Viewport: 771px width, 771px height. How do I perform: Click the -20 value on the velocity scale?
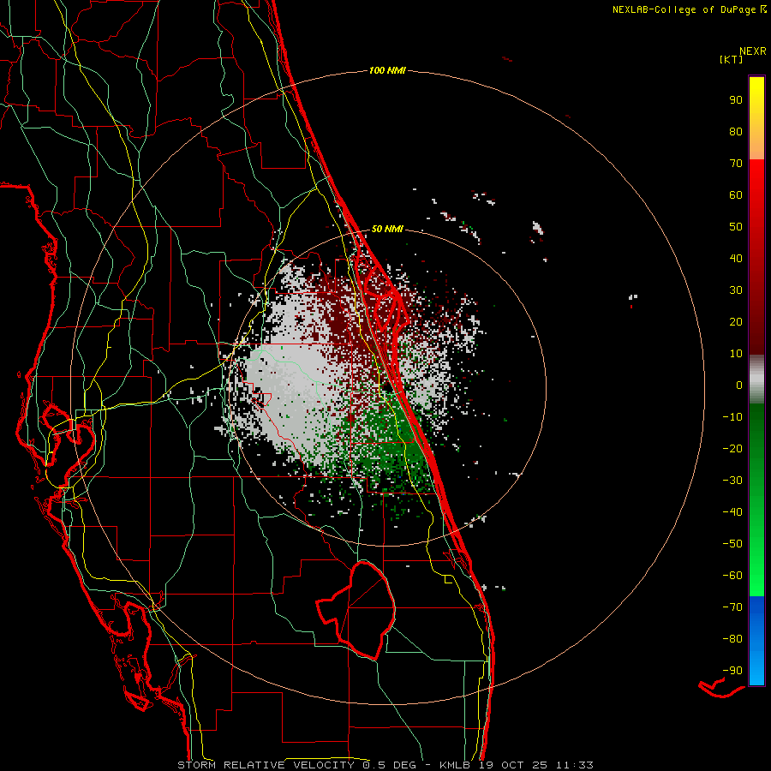(x=732, y=449)
